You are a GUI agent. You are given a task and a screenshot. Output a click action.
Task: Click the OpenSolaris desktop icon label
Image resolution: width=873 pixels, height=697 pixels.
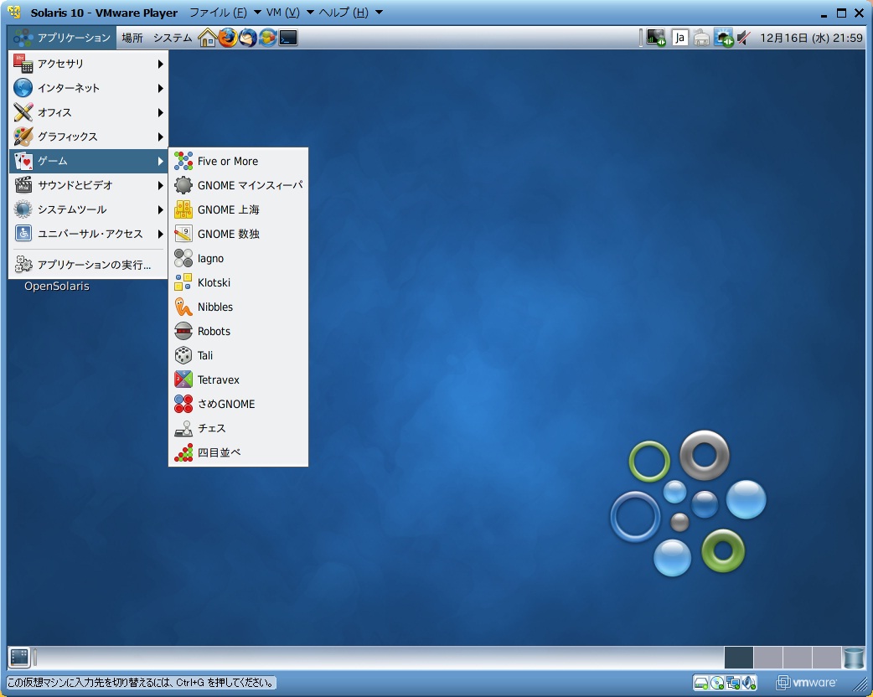point(57,287)
